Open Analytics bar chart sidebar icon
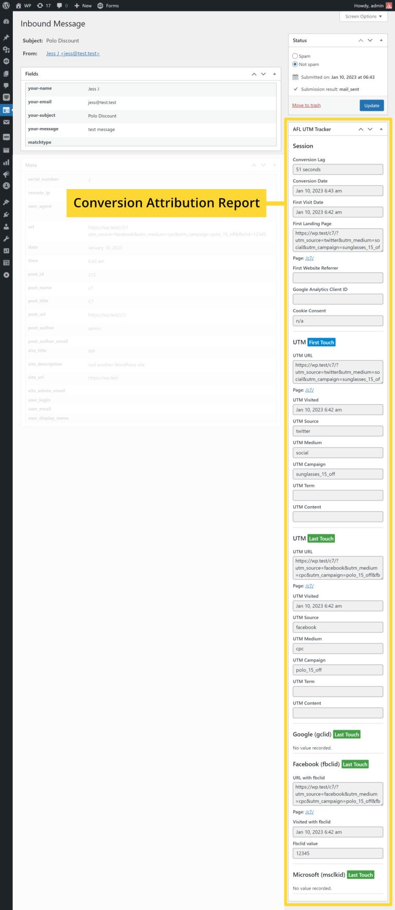The width and height of the screenshot is (395, 910). 6,162
